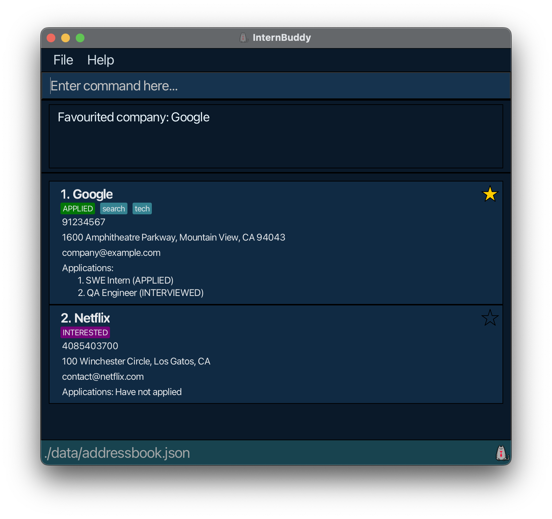Click the 1600 Amphitheatre Parkway address
The width and height of the screenshot is (552, 519).
(174, 237)
